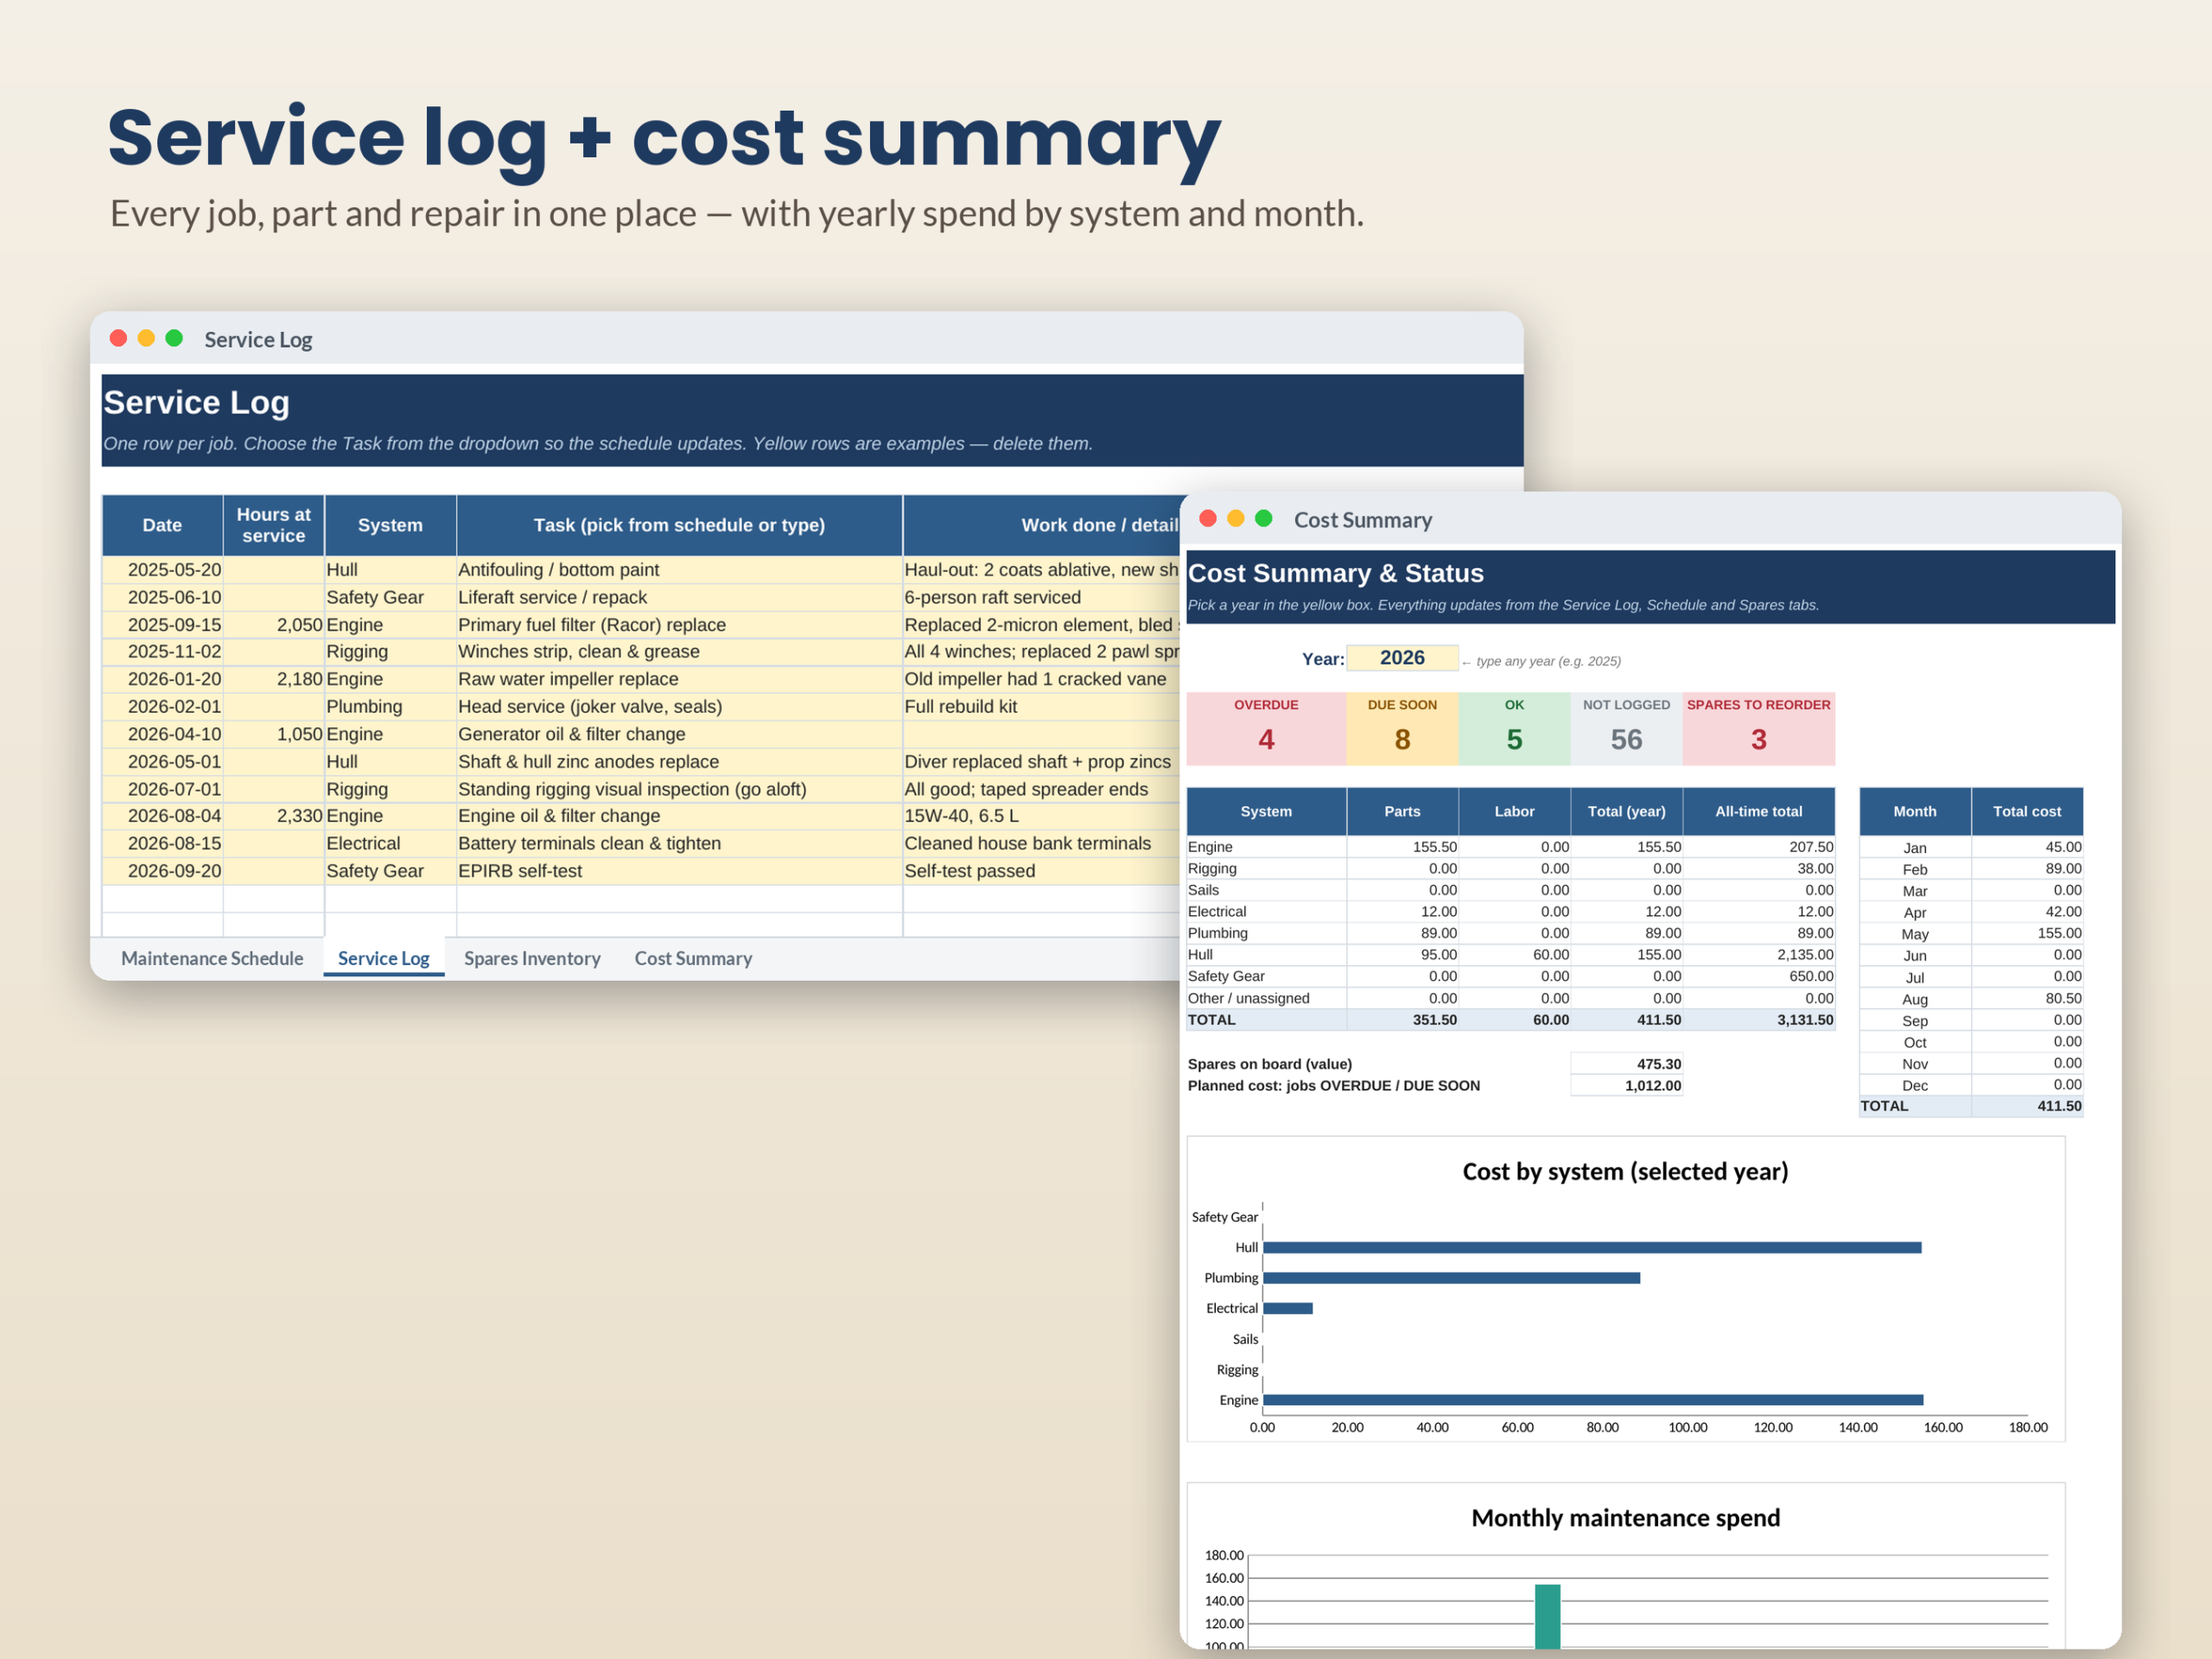Select the Raw water impeller replace cell
The height and width of the screenshot is (1659, 2212).
(679, 679)
